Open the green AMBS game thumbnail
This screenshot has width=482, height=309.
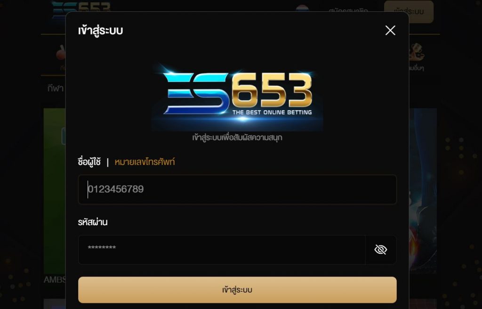click(55, 191)
